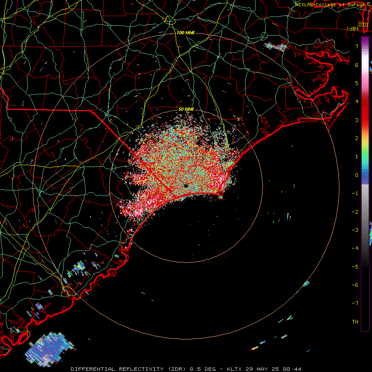Click the black KLTX radar site dot
The width and height of the screenshot is (372, 372).
(x=186, y=186)
